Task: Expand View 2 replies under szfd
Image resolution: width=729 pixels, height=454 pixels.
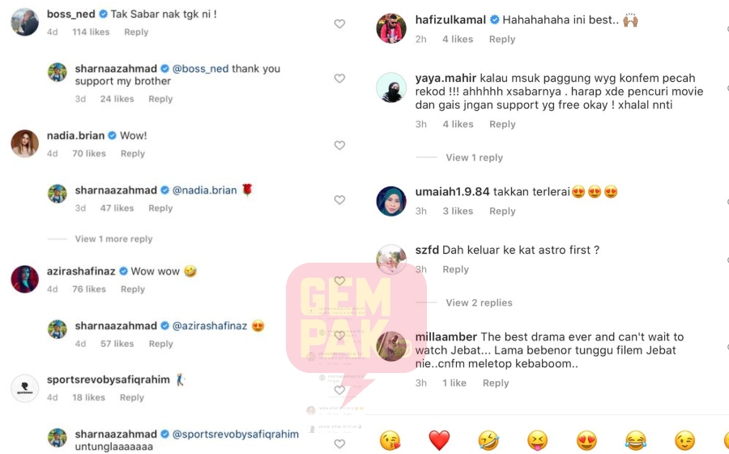Action: pos(479,303)
